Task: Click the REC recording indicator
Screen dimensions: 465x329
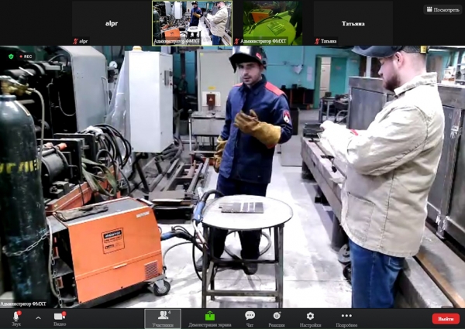Action: point(26,56)
